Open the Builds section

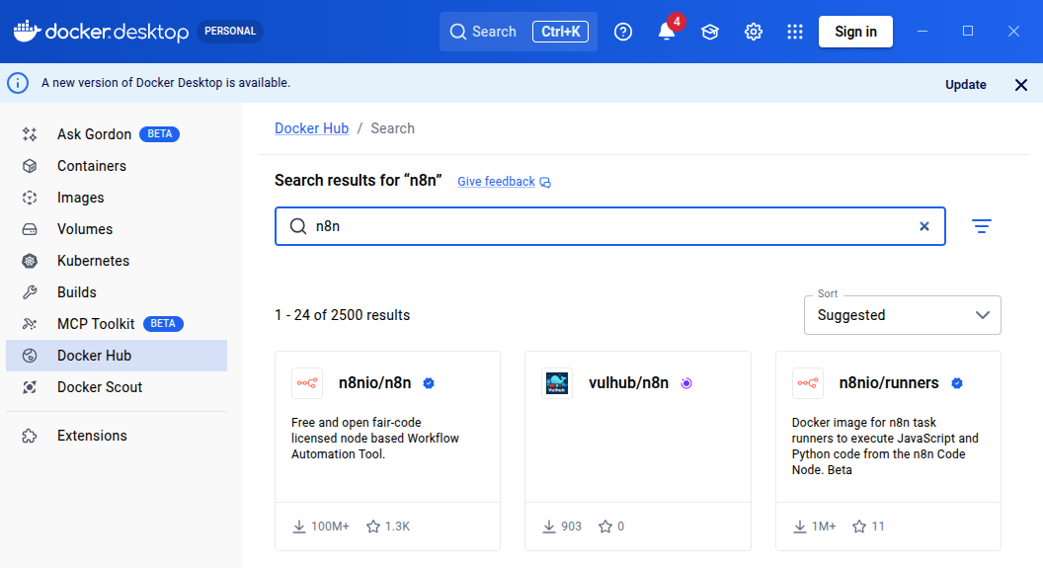pyautogui.click(x=117, y=292)
